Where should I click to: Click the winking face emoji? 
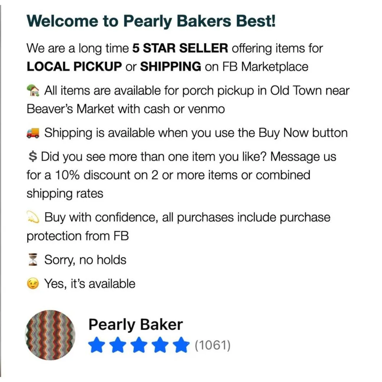click(x=33, y=284)
